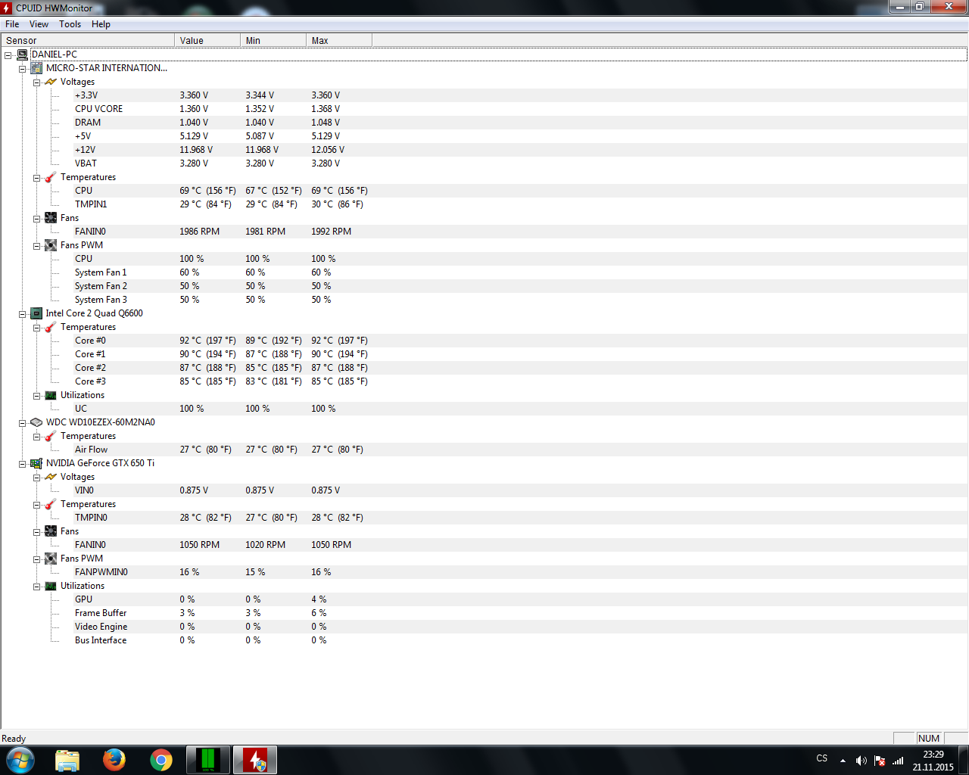
Task: Click the Voltages icon under MICRO-STAR
Action: (x=51, y=82)
